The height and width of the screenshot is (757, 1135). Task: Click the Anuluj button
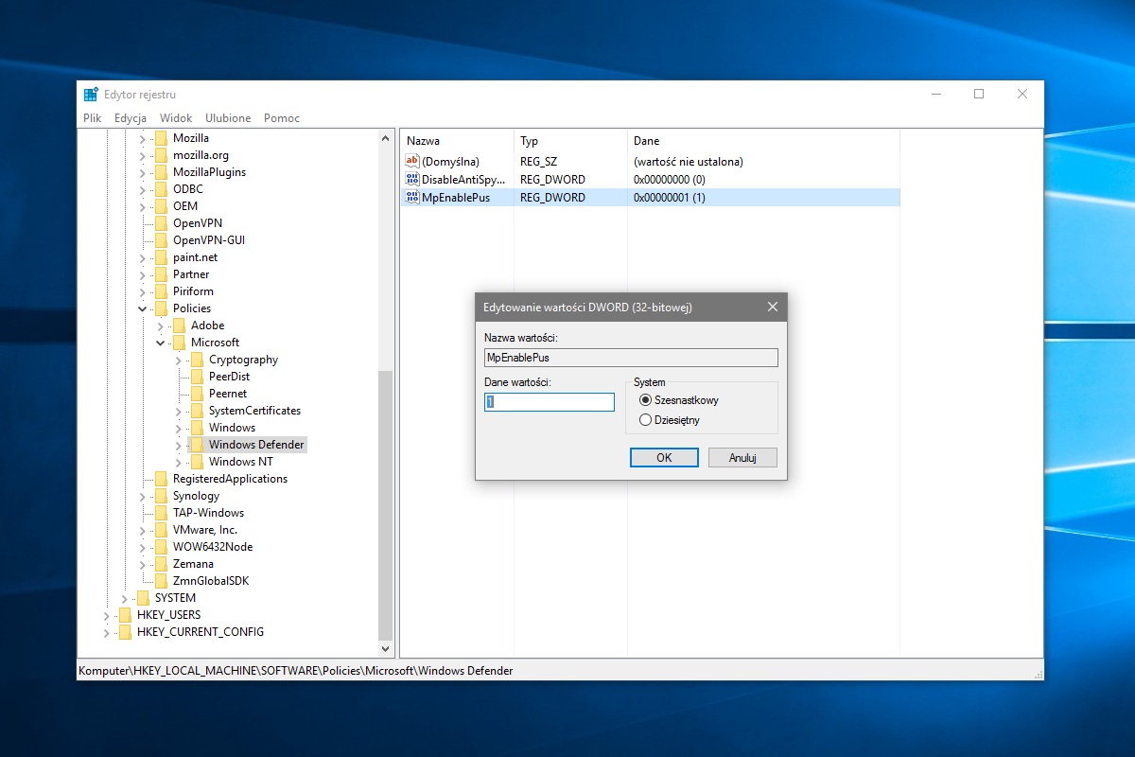pos(742,458)
